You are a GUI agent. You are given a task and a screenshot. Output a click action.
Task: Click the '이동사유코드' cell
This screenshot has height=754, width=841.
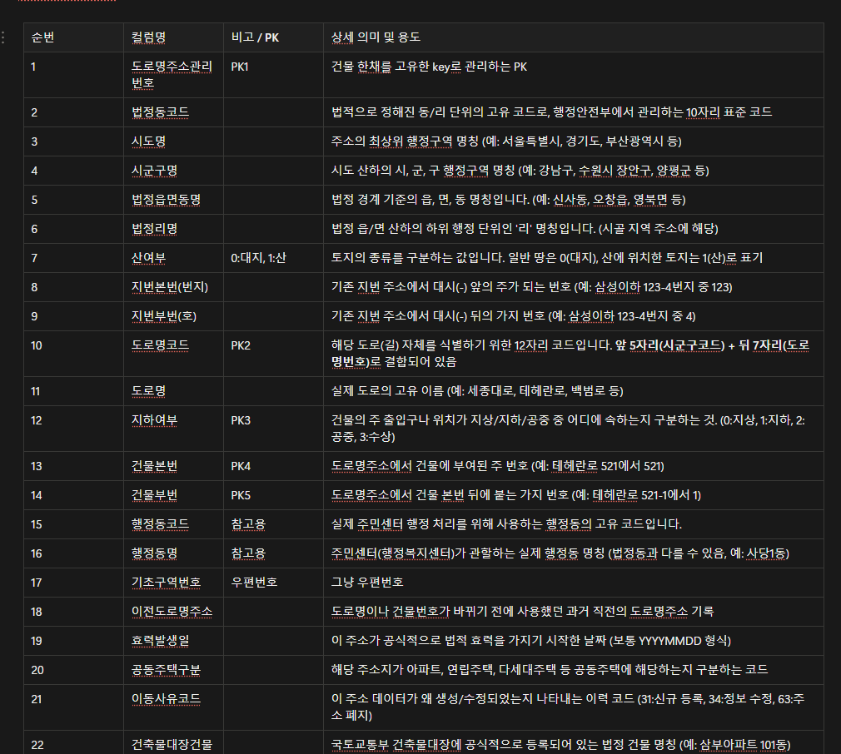[x=173, y=707]
